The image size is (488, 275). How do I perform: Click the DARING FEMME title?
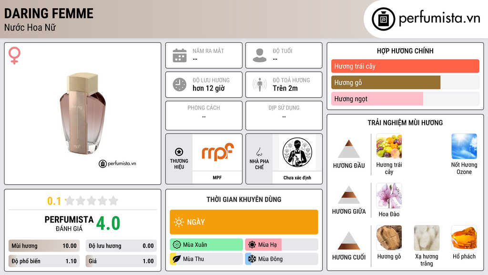coord(49,13)
